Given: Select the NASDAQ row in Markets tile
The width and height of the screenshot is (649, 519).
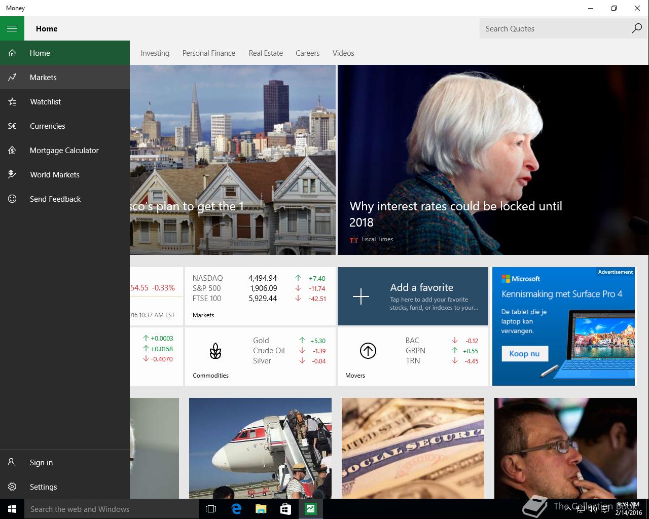Looking at the screenshot, I should 259,278.
